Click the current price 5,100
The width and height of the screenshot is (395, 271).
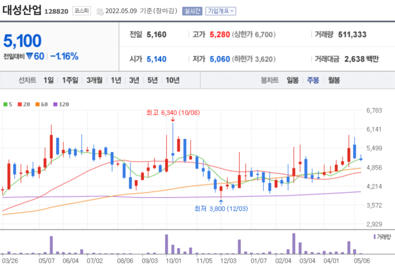click(x=22, y=41)
